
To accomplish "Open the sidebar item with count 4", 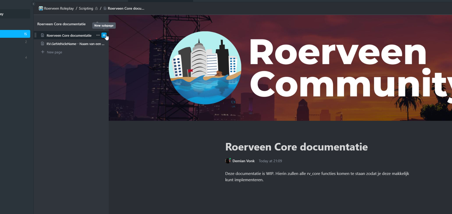I will (x=15, y=57).
